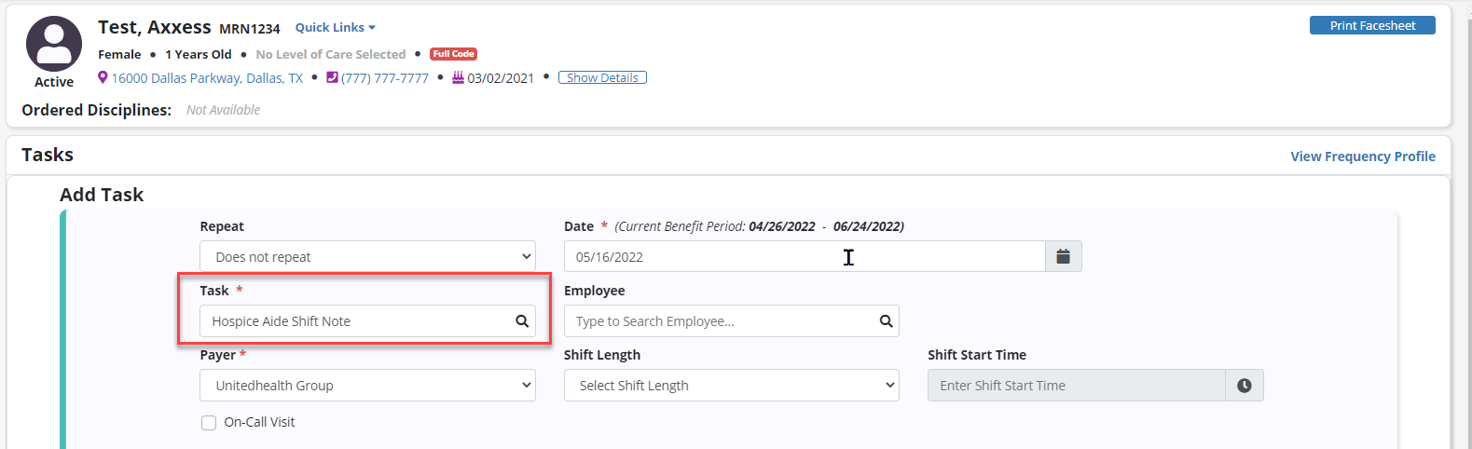The width and height of the screenshot is (1472, 449).
Task: Click the Employee search magnifier icon
Action: pos(886,321)
